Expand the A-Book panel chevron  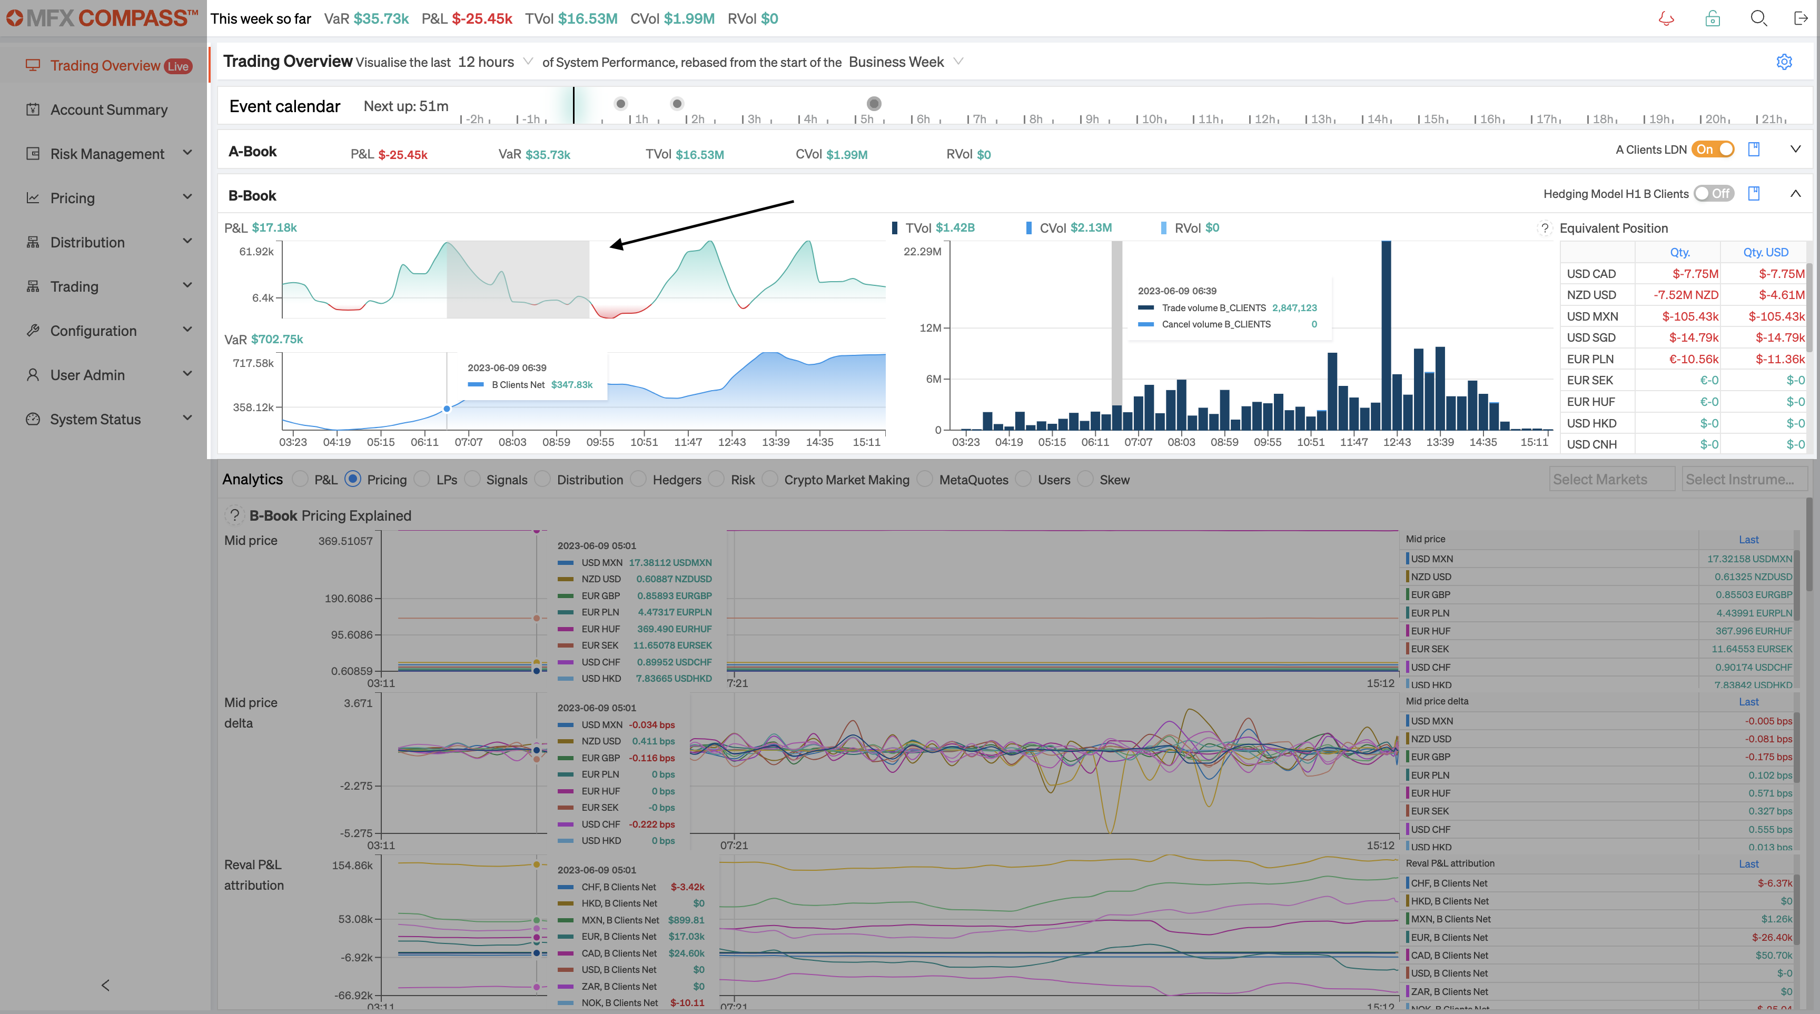[x=1795, y=149]
